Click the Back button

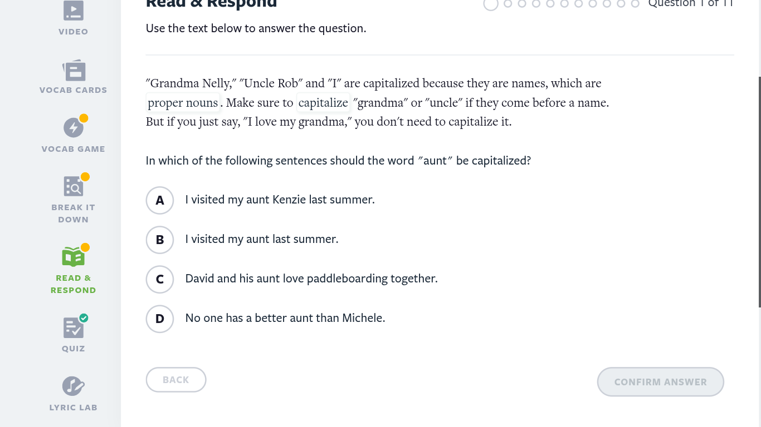(x=176, y=380)
